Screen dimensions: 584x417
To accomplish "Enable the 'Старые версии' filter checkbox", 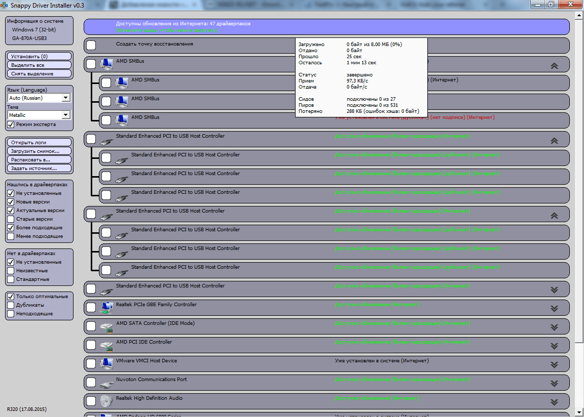I will 11,219.
